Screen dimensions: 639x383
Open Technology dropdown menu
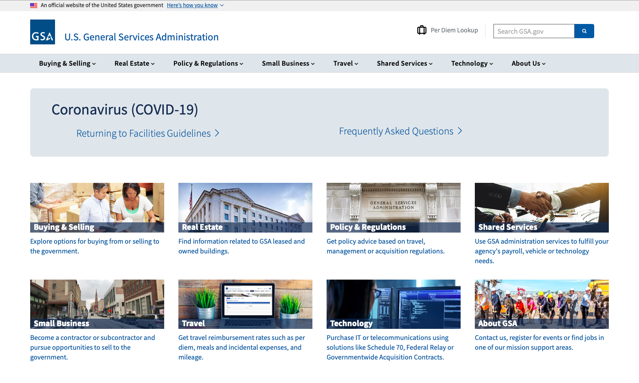(x=472, y=63)
